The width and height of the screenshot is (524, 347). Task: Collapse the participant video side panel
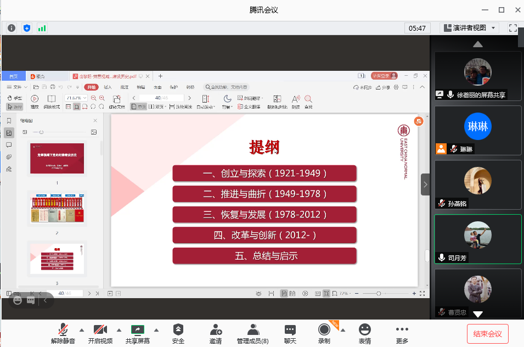point(425,184)
